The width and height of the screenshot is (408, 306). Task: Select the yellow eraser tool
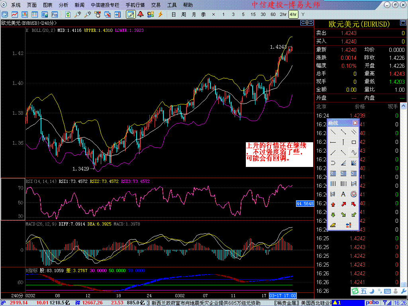pos(333,225)
